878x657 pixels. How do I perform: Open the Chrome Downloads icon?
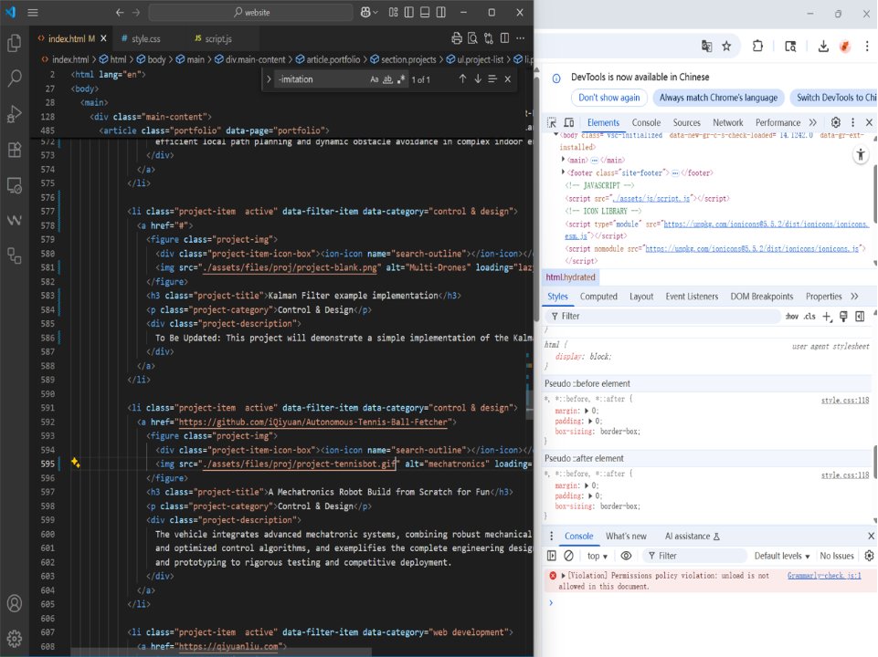click(x=823, y=47)
